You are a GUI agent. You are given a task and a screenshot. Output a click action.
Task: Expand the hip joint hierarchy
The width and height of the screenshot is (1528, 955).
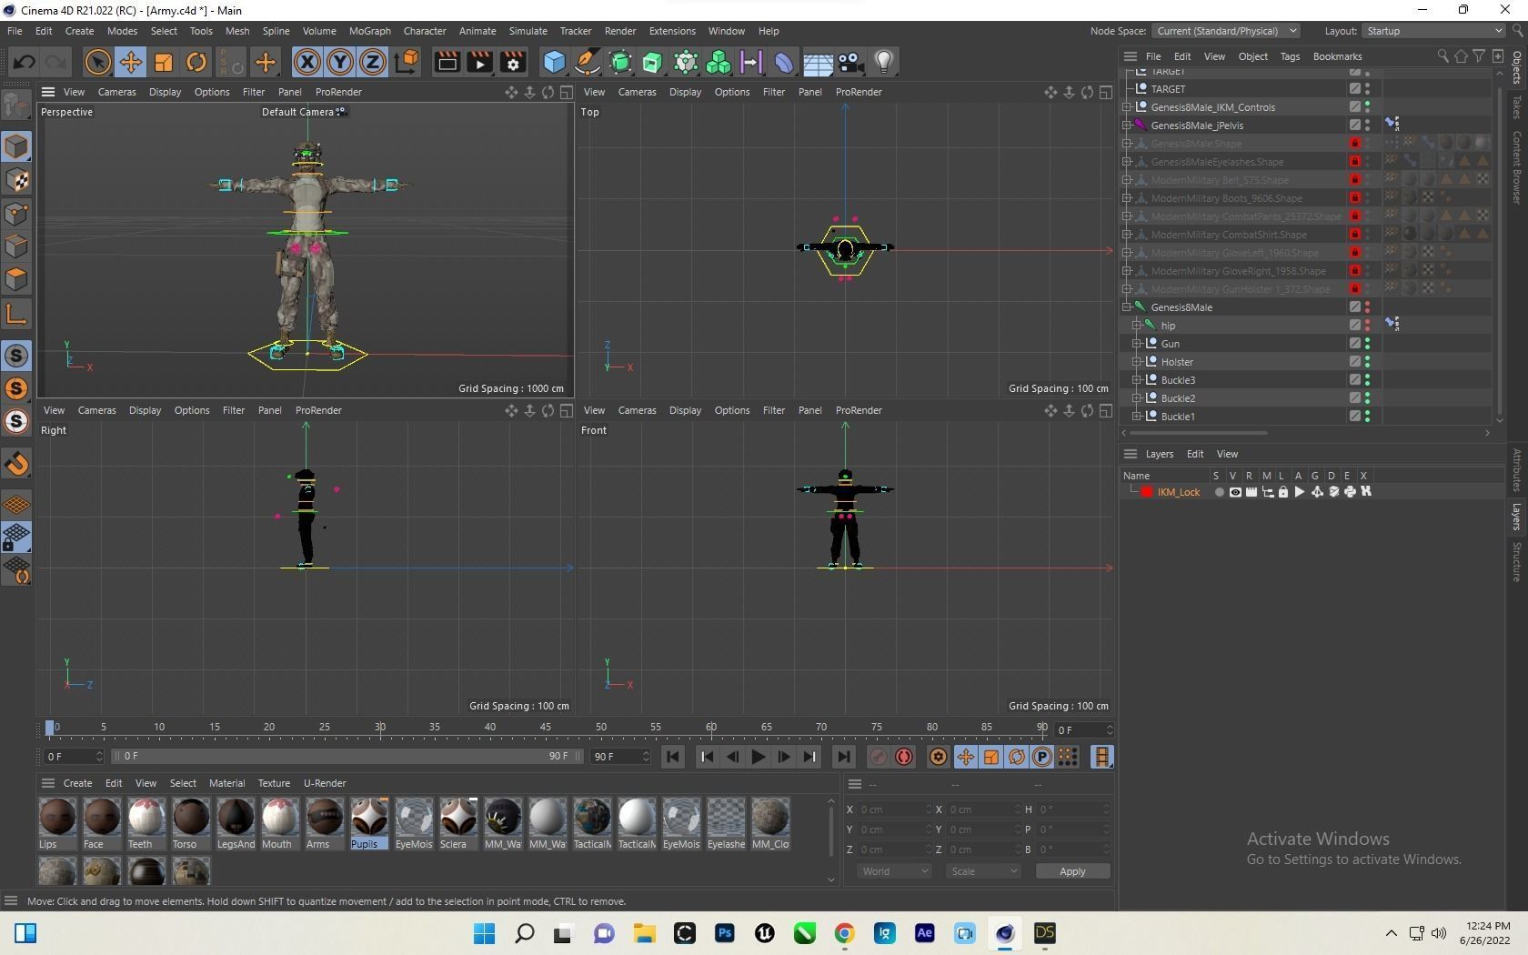point(1137,326)
